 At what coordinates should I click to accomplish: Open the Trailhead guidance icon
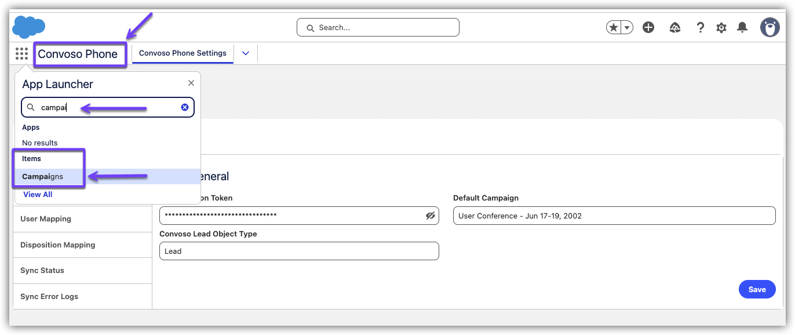coord(674,27)
